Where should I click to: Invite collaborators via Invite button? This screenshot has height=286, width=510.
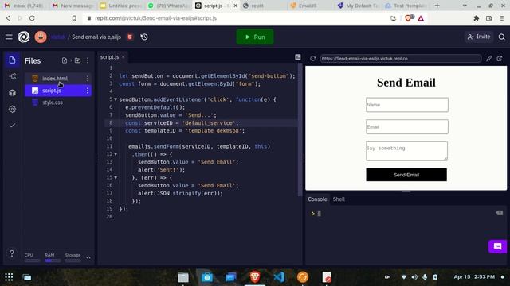click(x=479, y=37)
